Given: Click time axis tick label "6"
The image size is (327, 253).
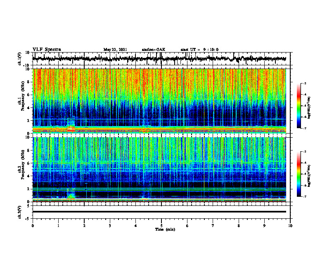Looking at the screenshot, I should [x=187, y=226].
